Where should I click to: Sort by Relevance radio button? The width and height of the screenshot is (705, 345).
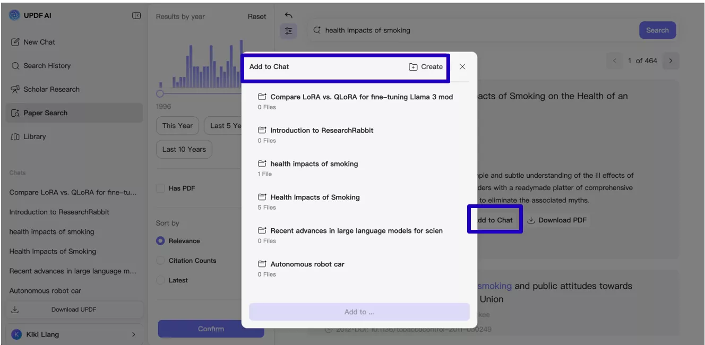[160, 241]
